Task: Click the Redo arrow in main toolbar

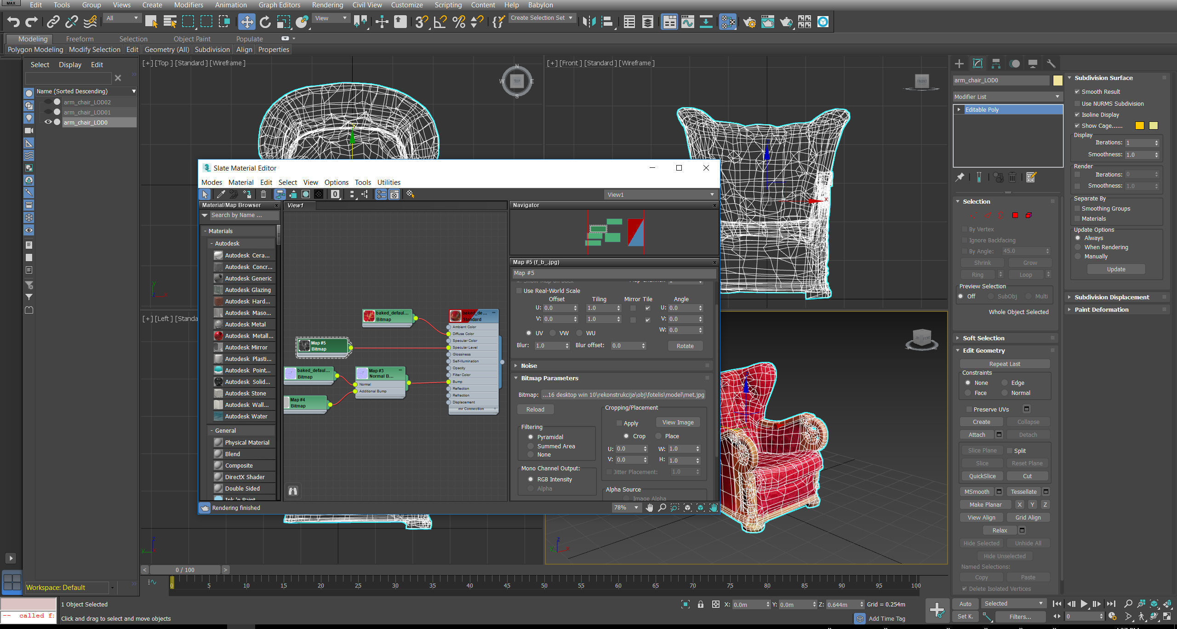Action: tap(31, 22)
